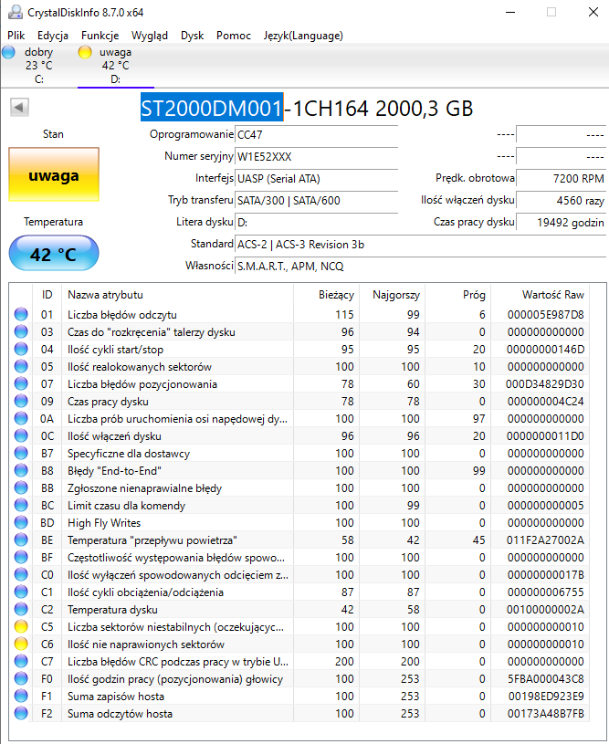This screenshot has width=609, height=744.
Task: Click status icon for attribute B7 row
Action: point(21,453)
